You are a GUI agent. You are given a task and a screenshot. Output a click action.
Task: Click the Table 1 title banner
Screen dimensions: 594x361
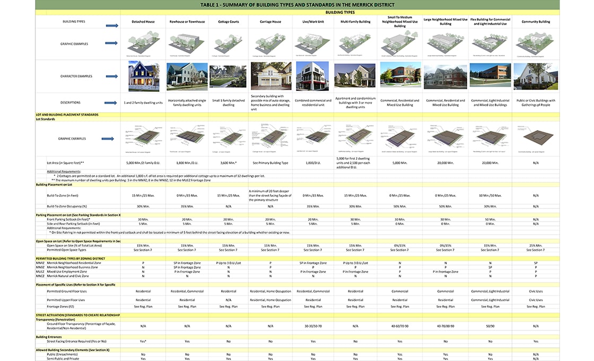point(297,5)
